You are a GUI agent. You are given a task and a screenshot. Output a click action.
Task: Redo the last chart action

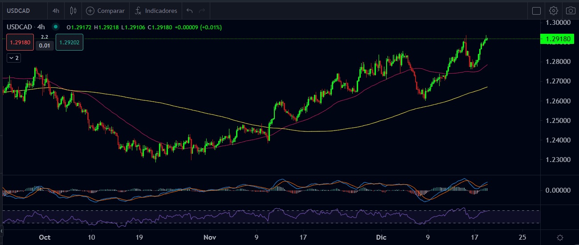coord(202,11)
